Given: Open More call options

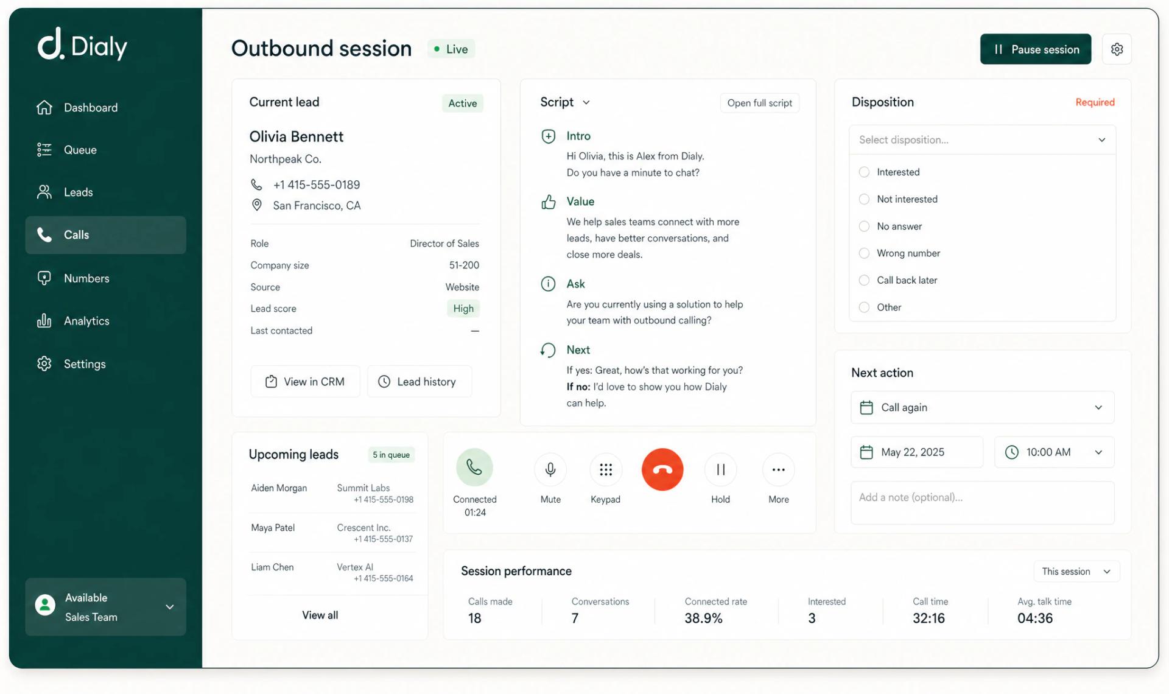Looking at the screenshot, I should [778, 469].
